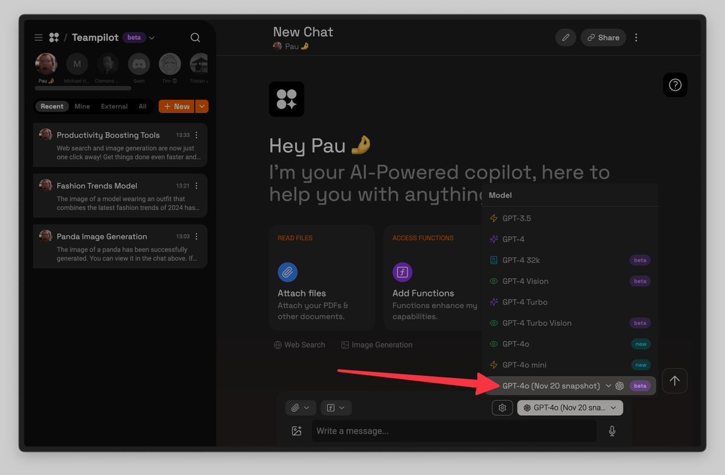Click the Teampilot four-dot logo in sidebar header
The image size is (725, 475).
[x=54, y=37]
